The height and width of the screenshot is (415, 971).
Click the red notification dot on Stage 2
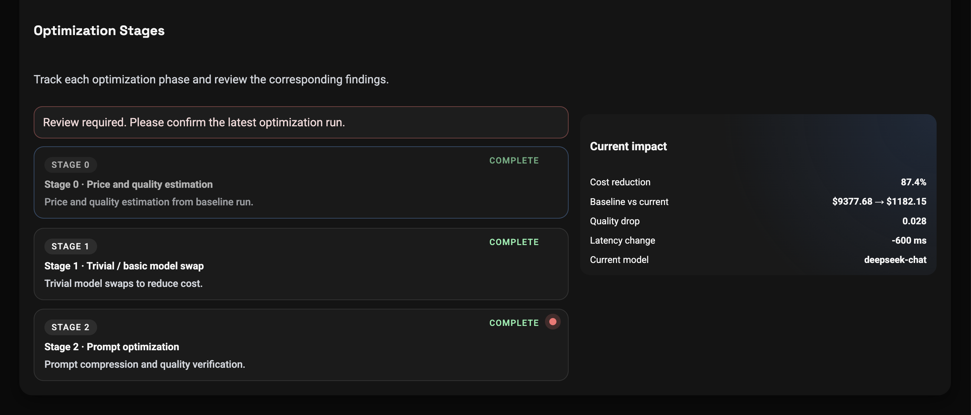[553, 322]
